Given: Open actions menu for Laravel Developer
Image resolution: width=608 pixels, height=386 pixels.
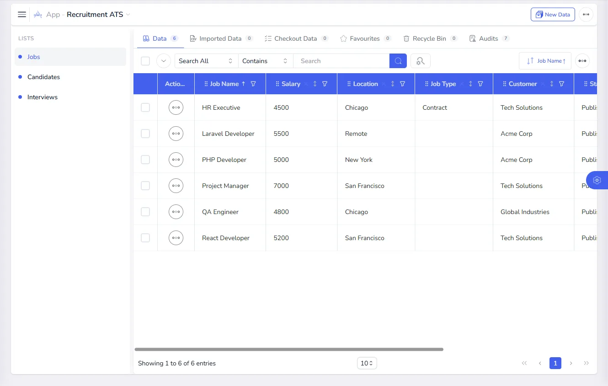Looking at the screenshot, I should pyautogui.click(x=176, y=134).
